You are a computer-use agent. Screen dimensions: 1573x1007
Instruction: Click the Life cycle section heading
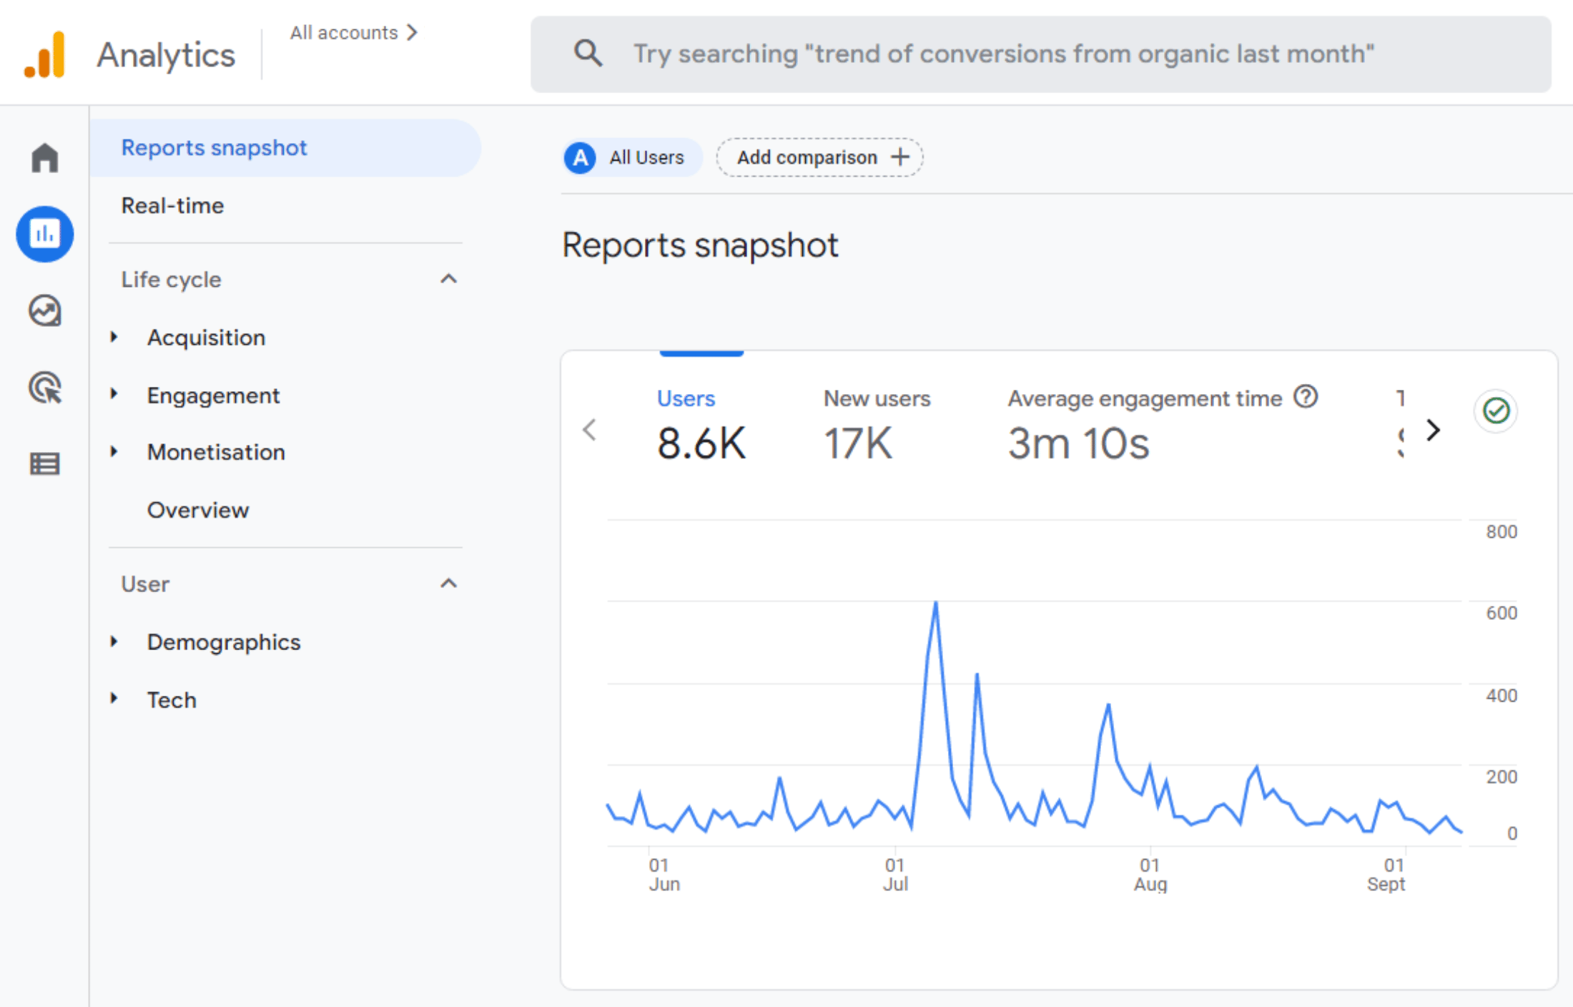[x=171, y=280]
